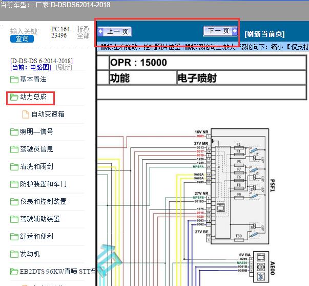
Task: Click the 查询 search button
Action: point(22,39)
